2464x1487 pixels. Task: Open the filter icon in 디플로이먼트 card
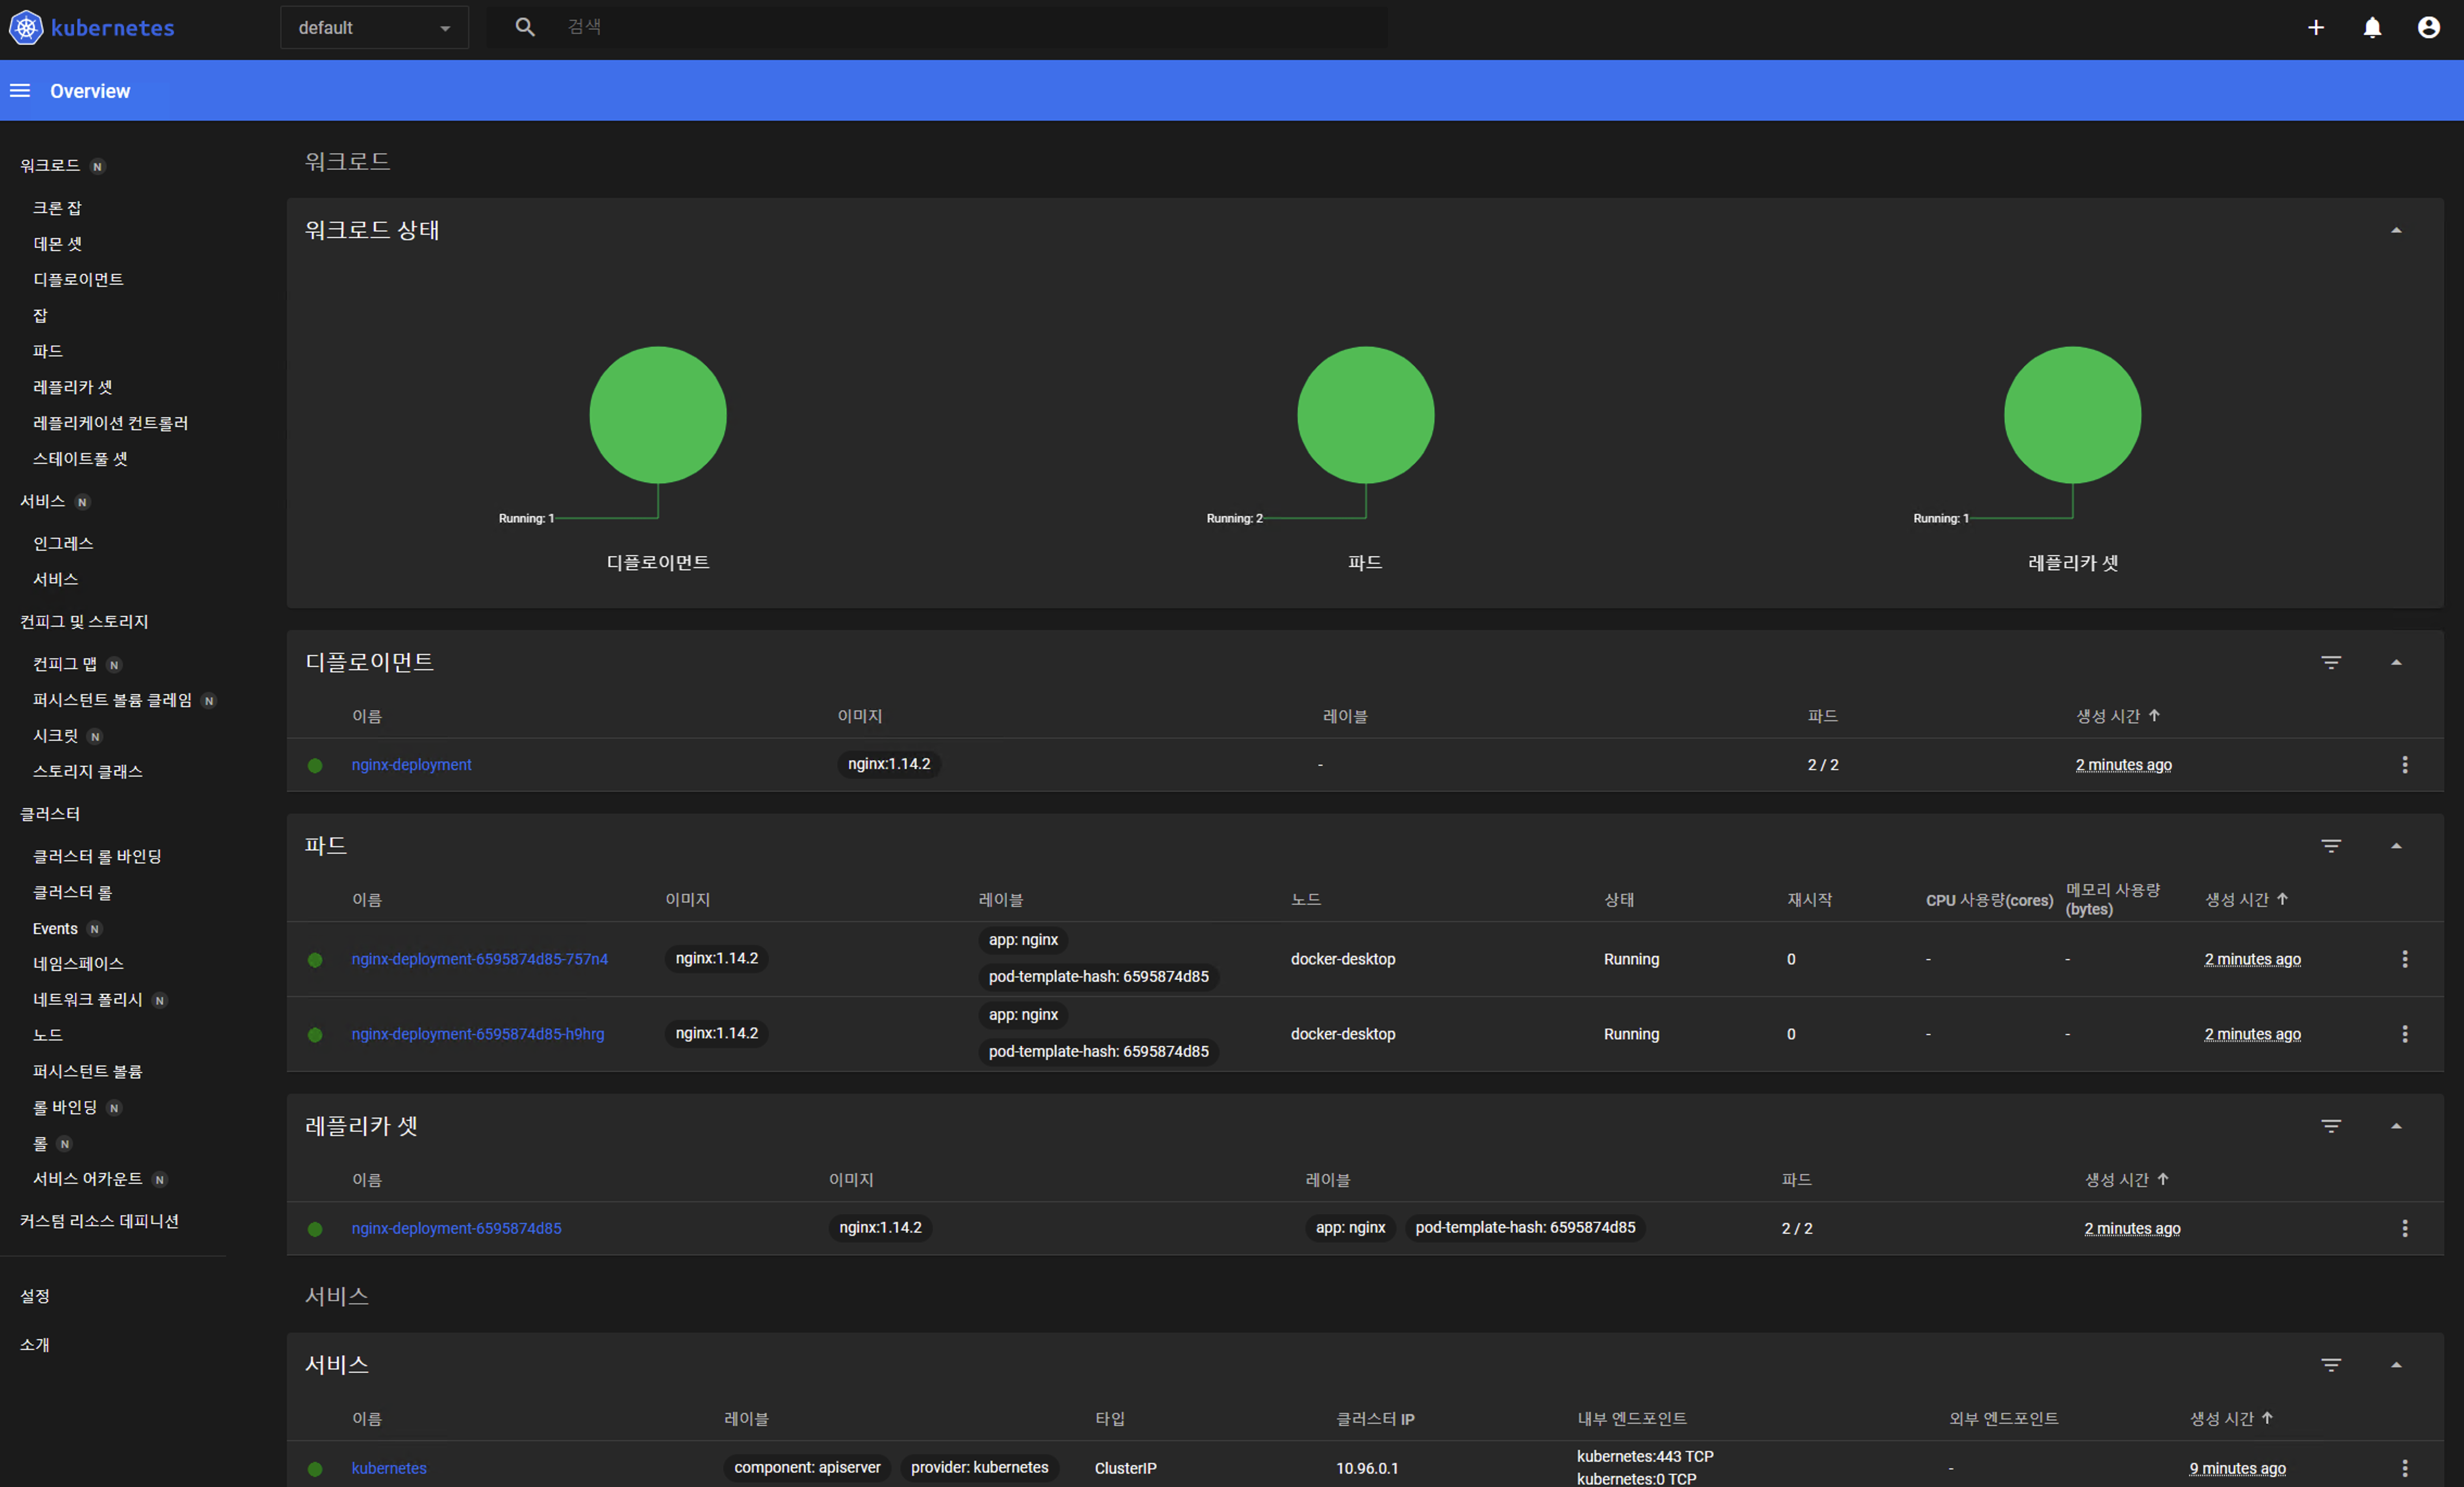[x=2331, y=662]
